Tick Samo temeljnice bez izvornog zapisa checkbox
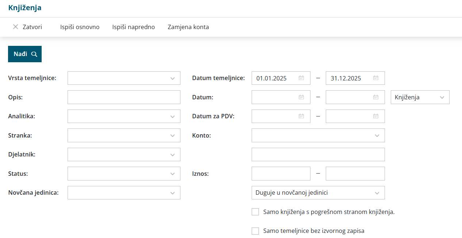Viewport: 462px width, 238px height. [255, 231]
